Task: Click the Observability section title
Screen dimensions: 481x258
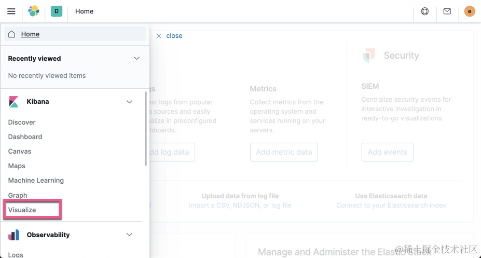Action: tap(48, 235)
